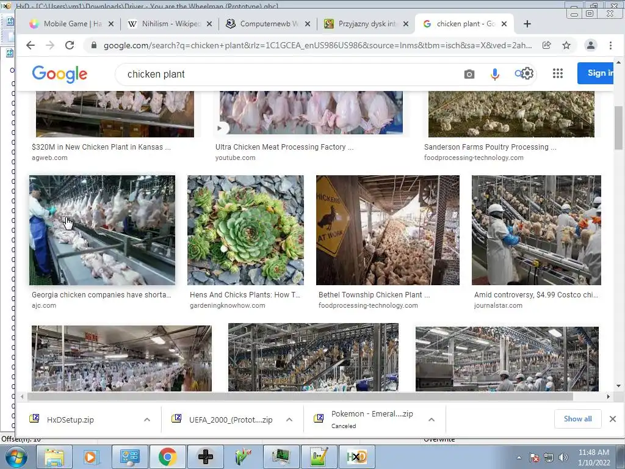Close the downloads bar
This screenshot has width=625, height=469.
click(613, 419)
